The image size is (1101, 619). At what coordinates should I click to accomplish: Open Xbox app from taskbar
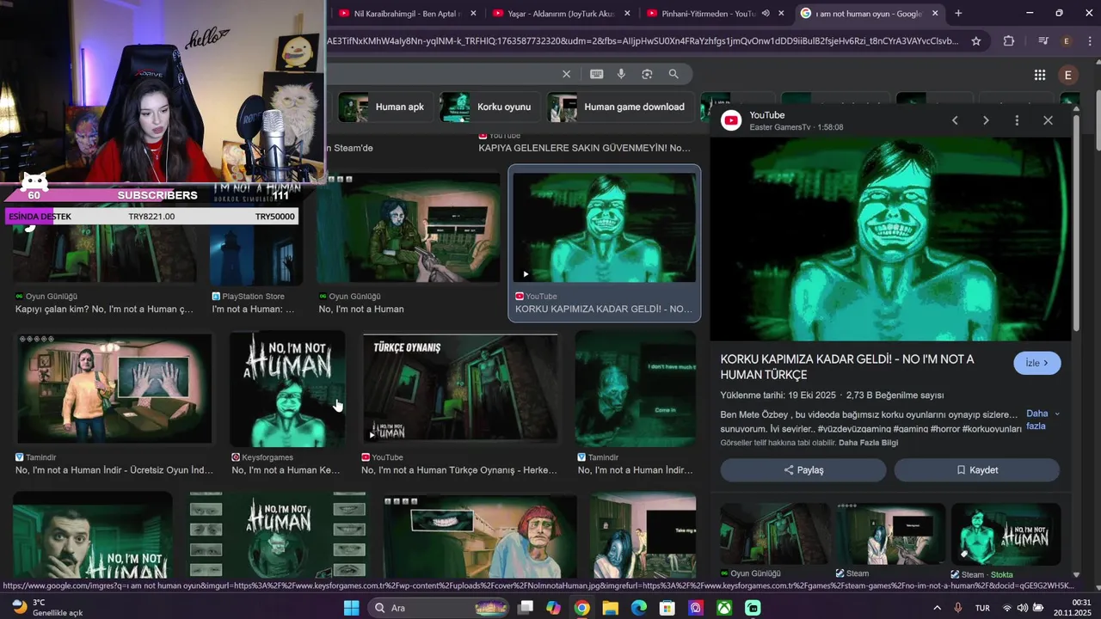725,608
